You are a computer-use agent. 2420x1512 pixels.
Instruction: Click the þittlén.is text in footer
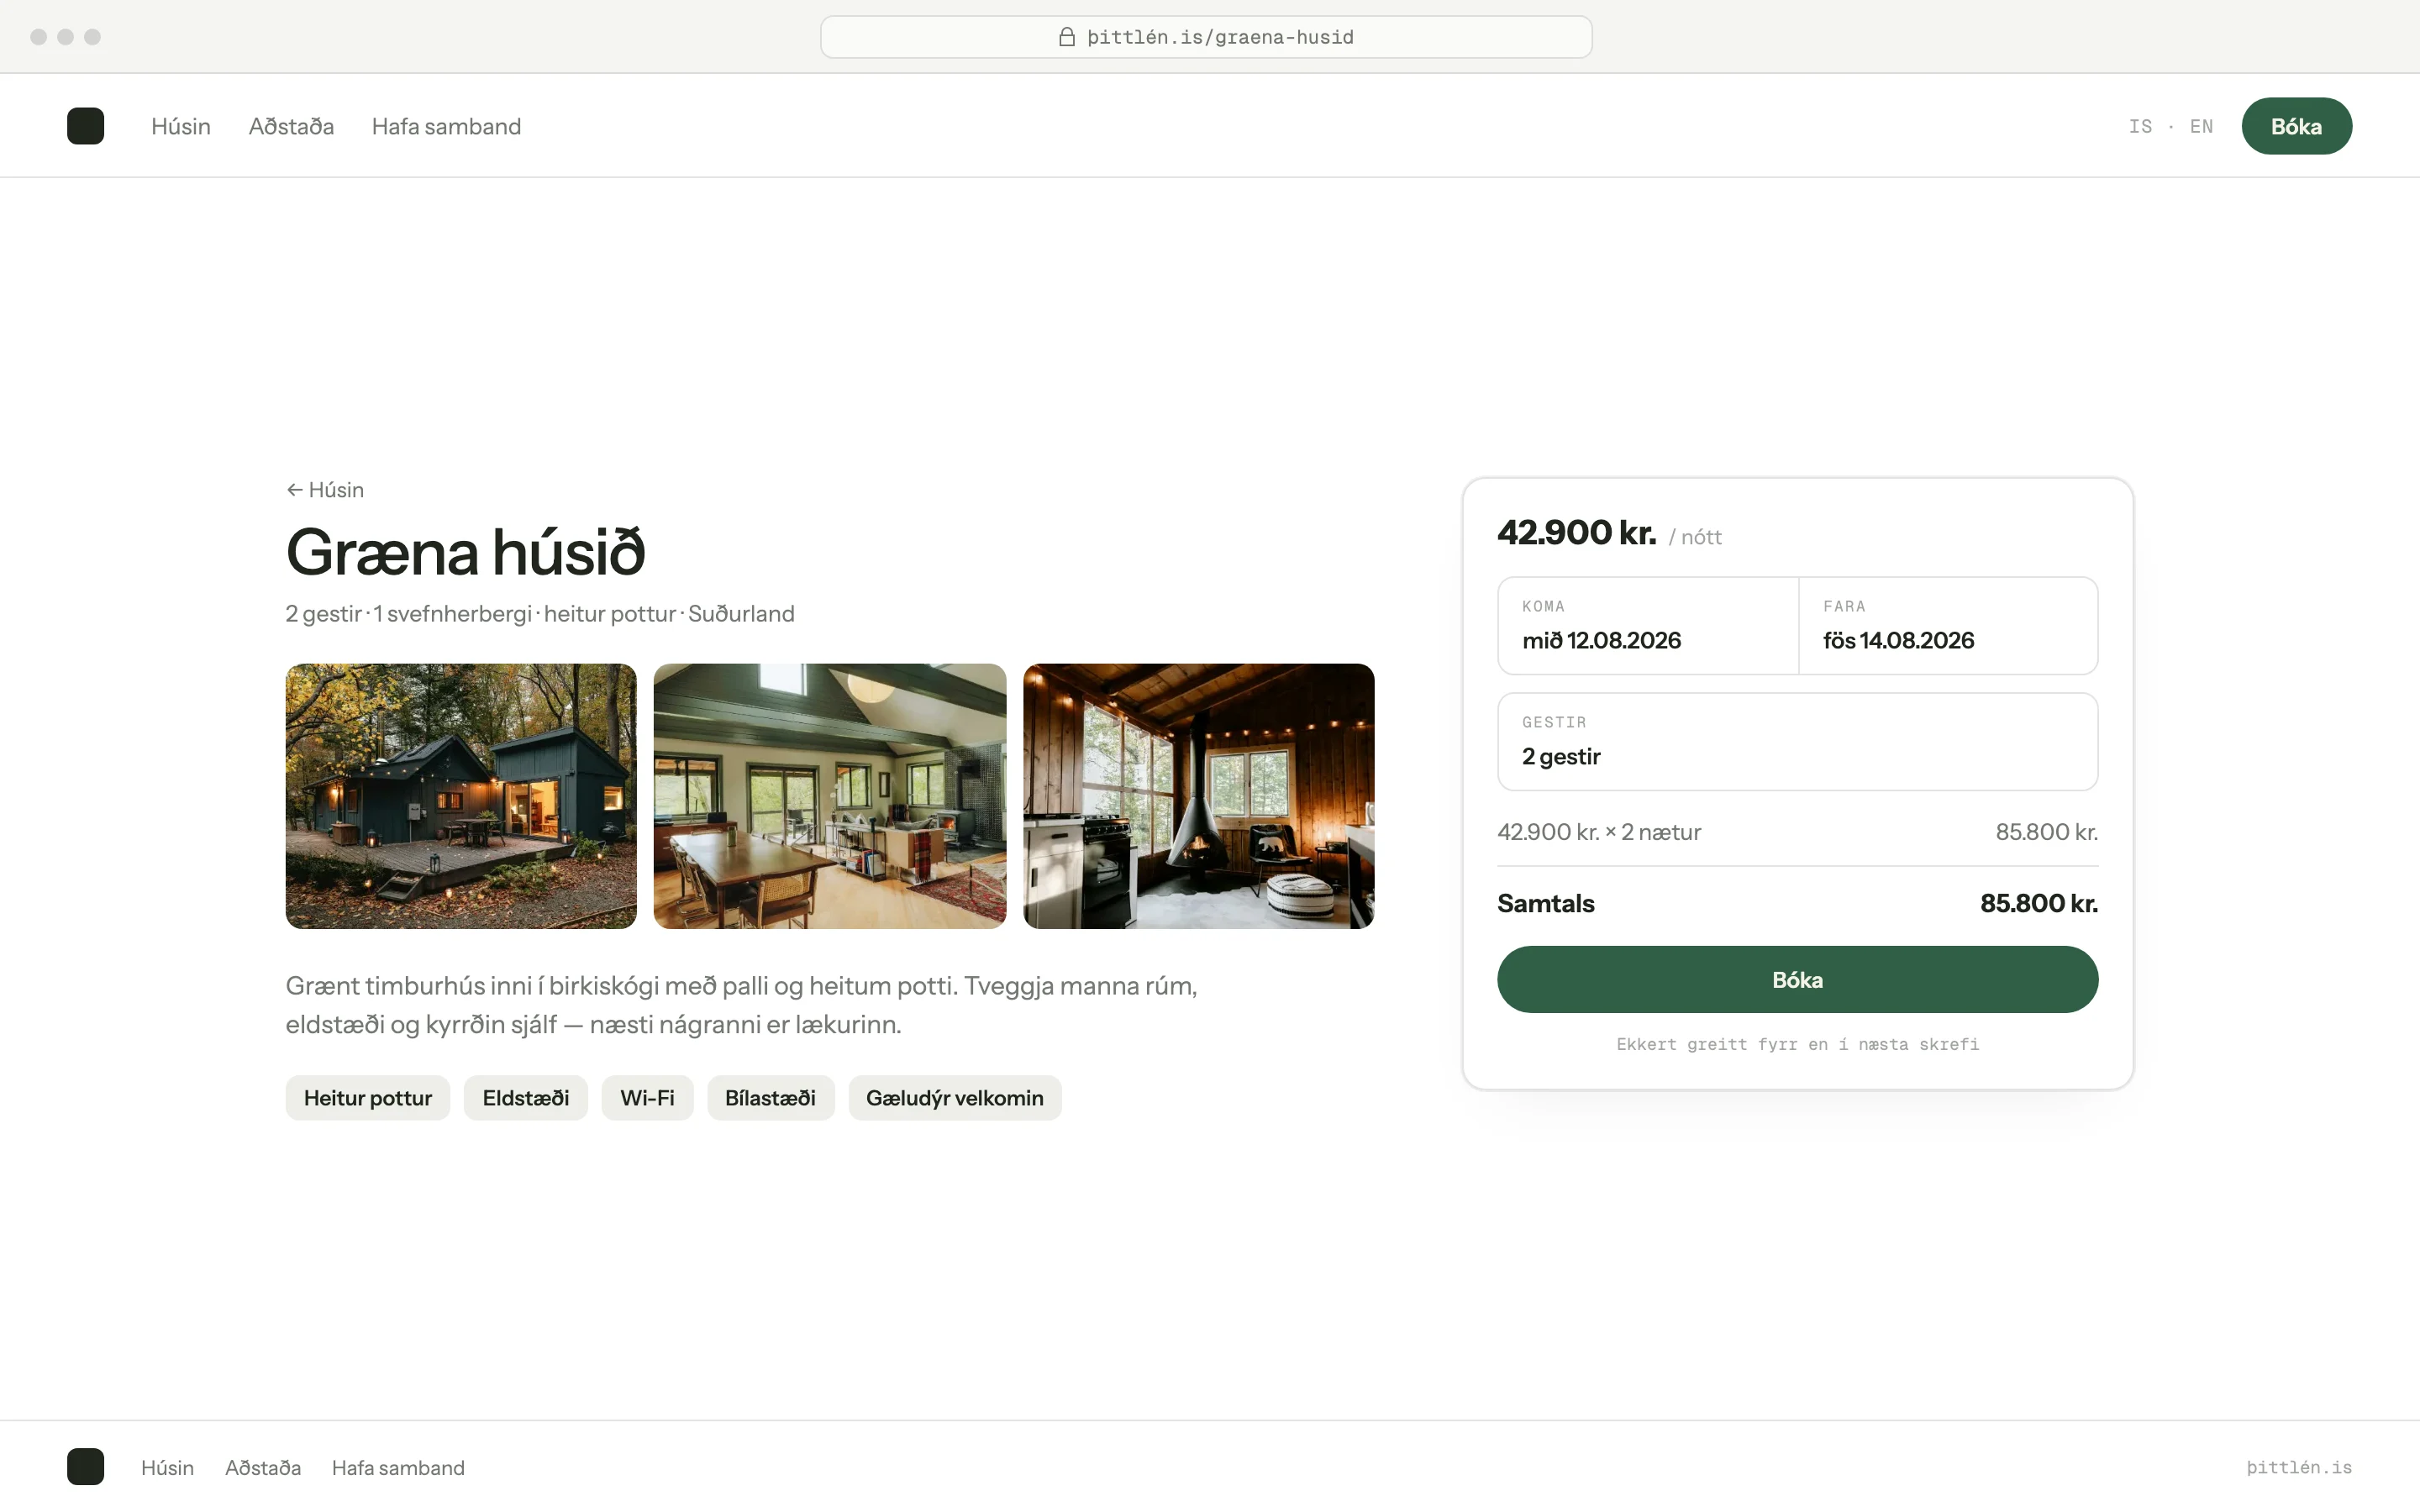point(2299,1467)
